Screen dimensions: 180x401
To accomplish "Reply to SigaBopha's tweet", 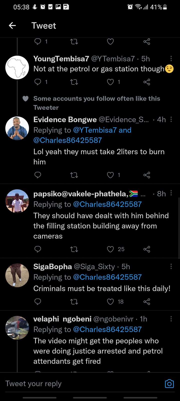I will coord(37,302).
